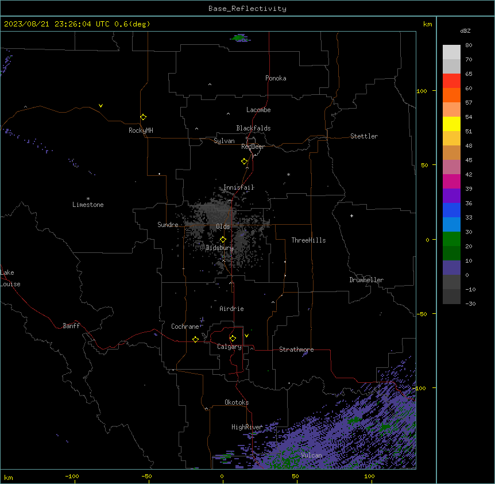Screen dimensions: 495x484
Task: Click the Blackfalds label
Action: [x=253, y=128]
